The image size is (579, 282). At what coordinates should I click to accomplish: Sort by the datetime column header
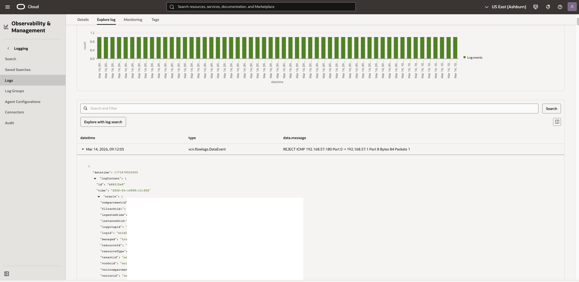[x=88, y=138]
